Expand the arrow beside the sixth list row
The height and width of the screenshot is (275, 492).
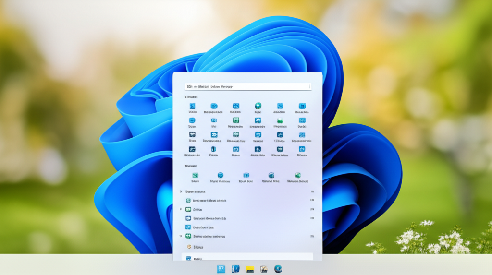pos(181,236)
